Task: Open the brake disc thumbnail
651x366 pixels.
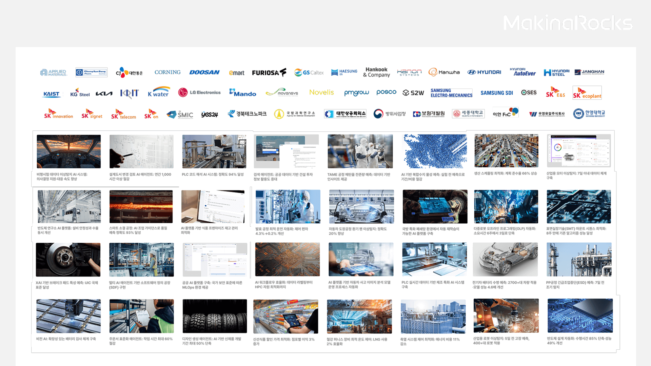Action: coord(68,260)
